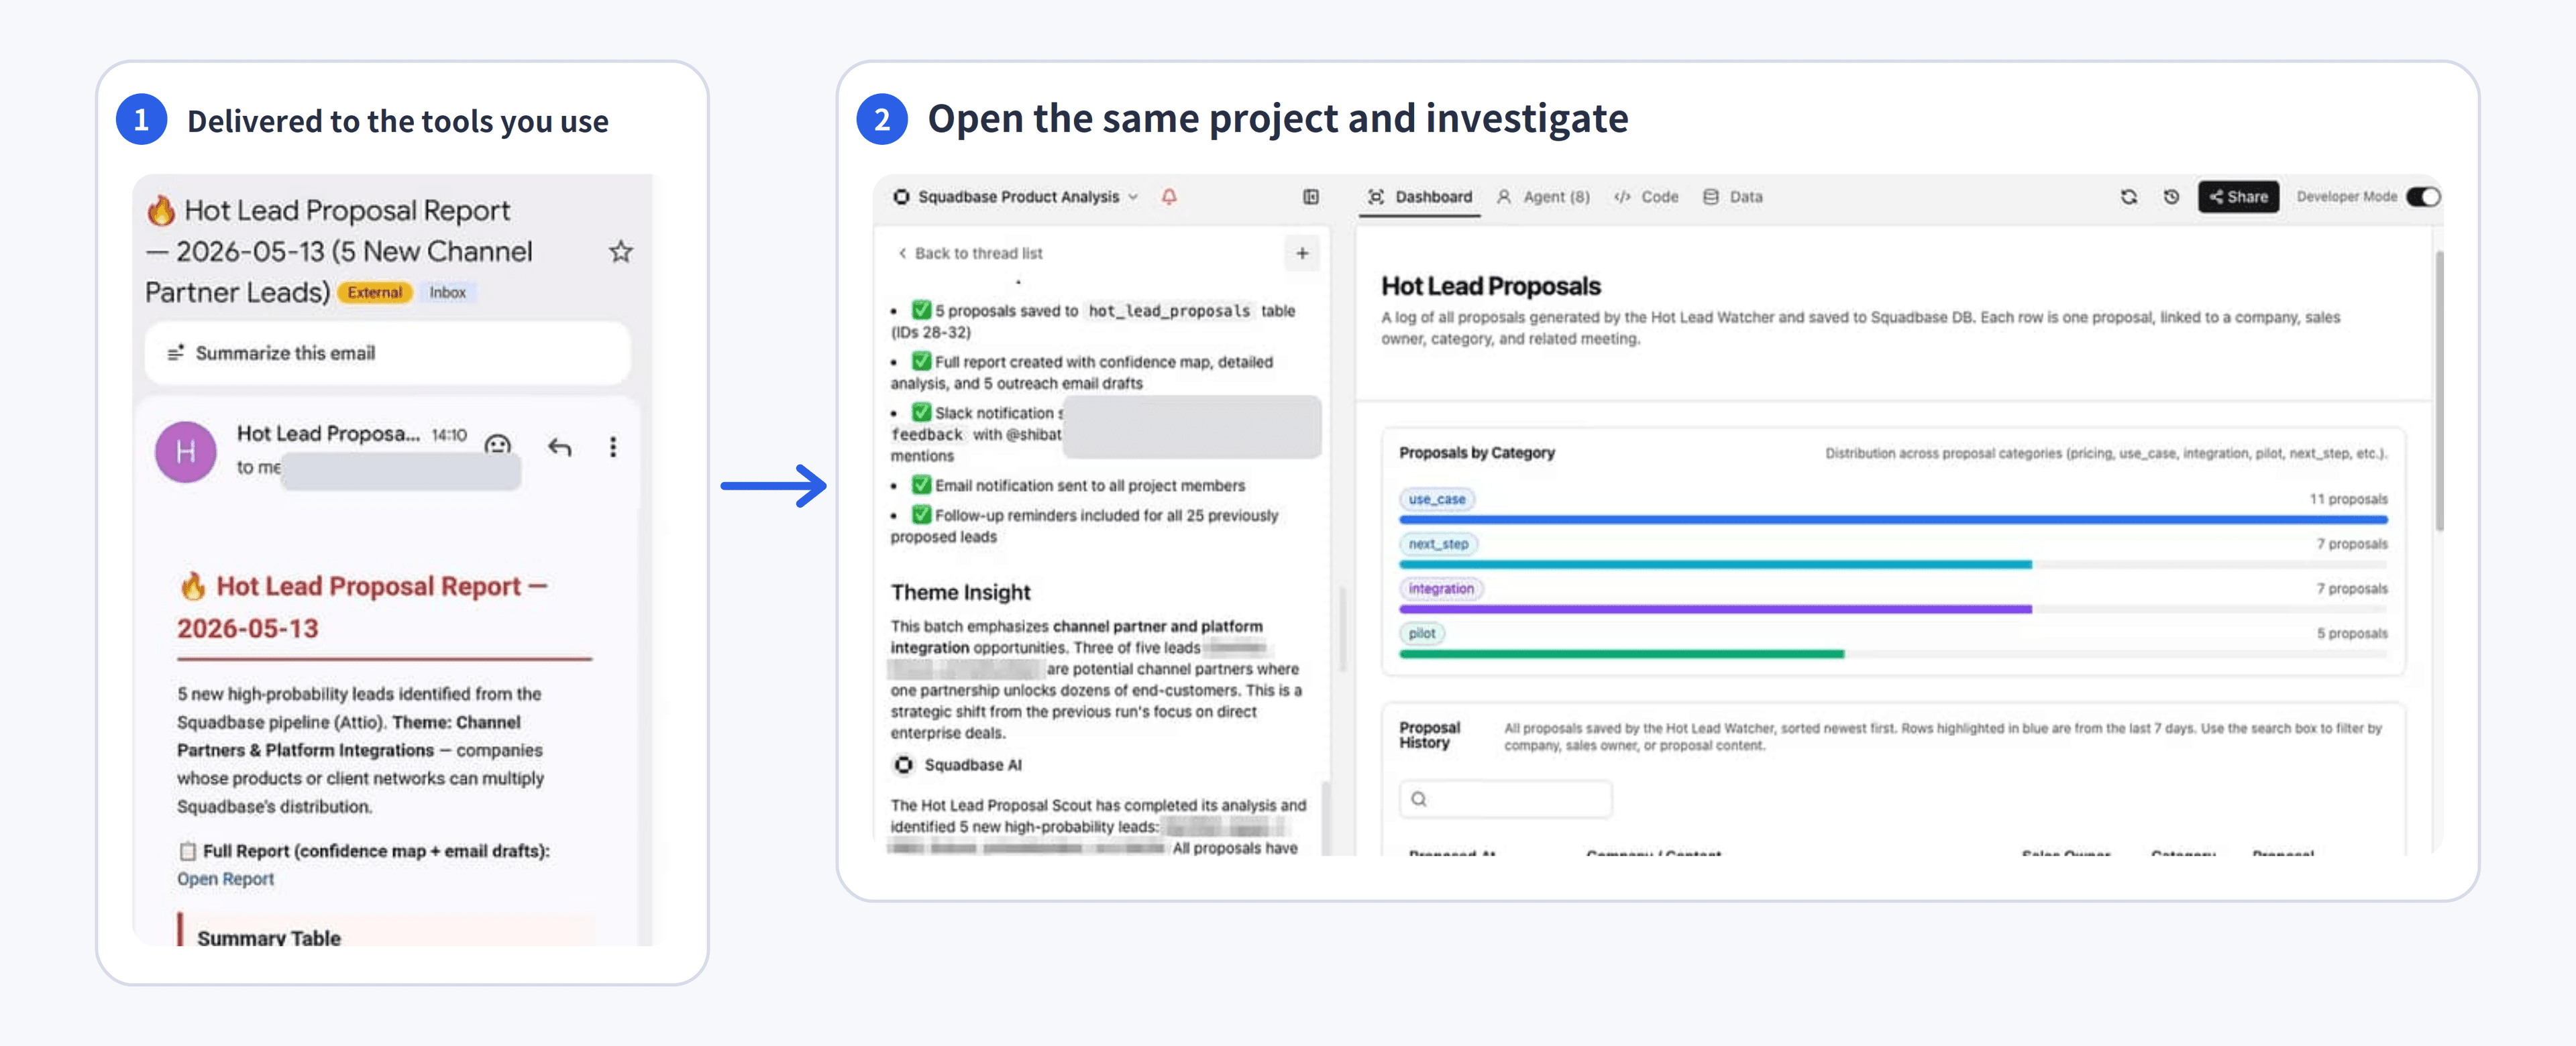
Task: Refresh the dashboard
Action: point(2129,197)
